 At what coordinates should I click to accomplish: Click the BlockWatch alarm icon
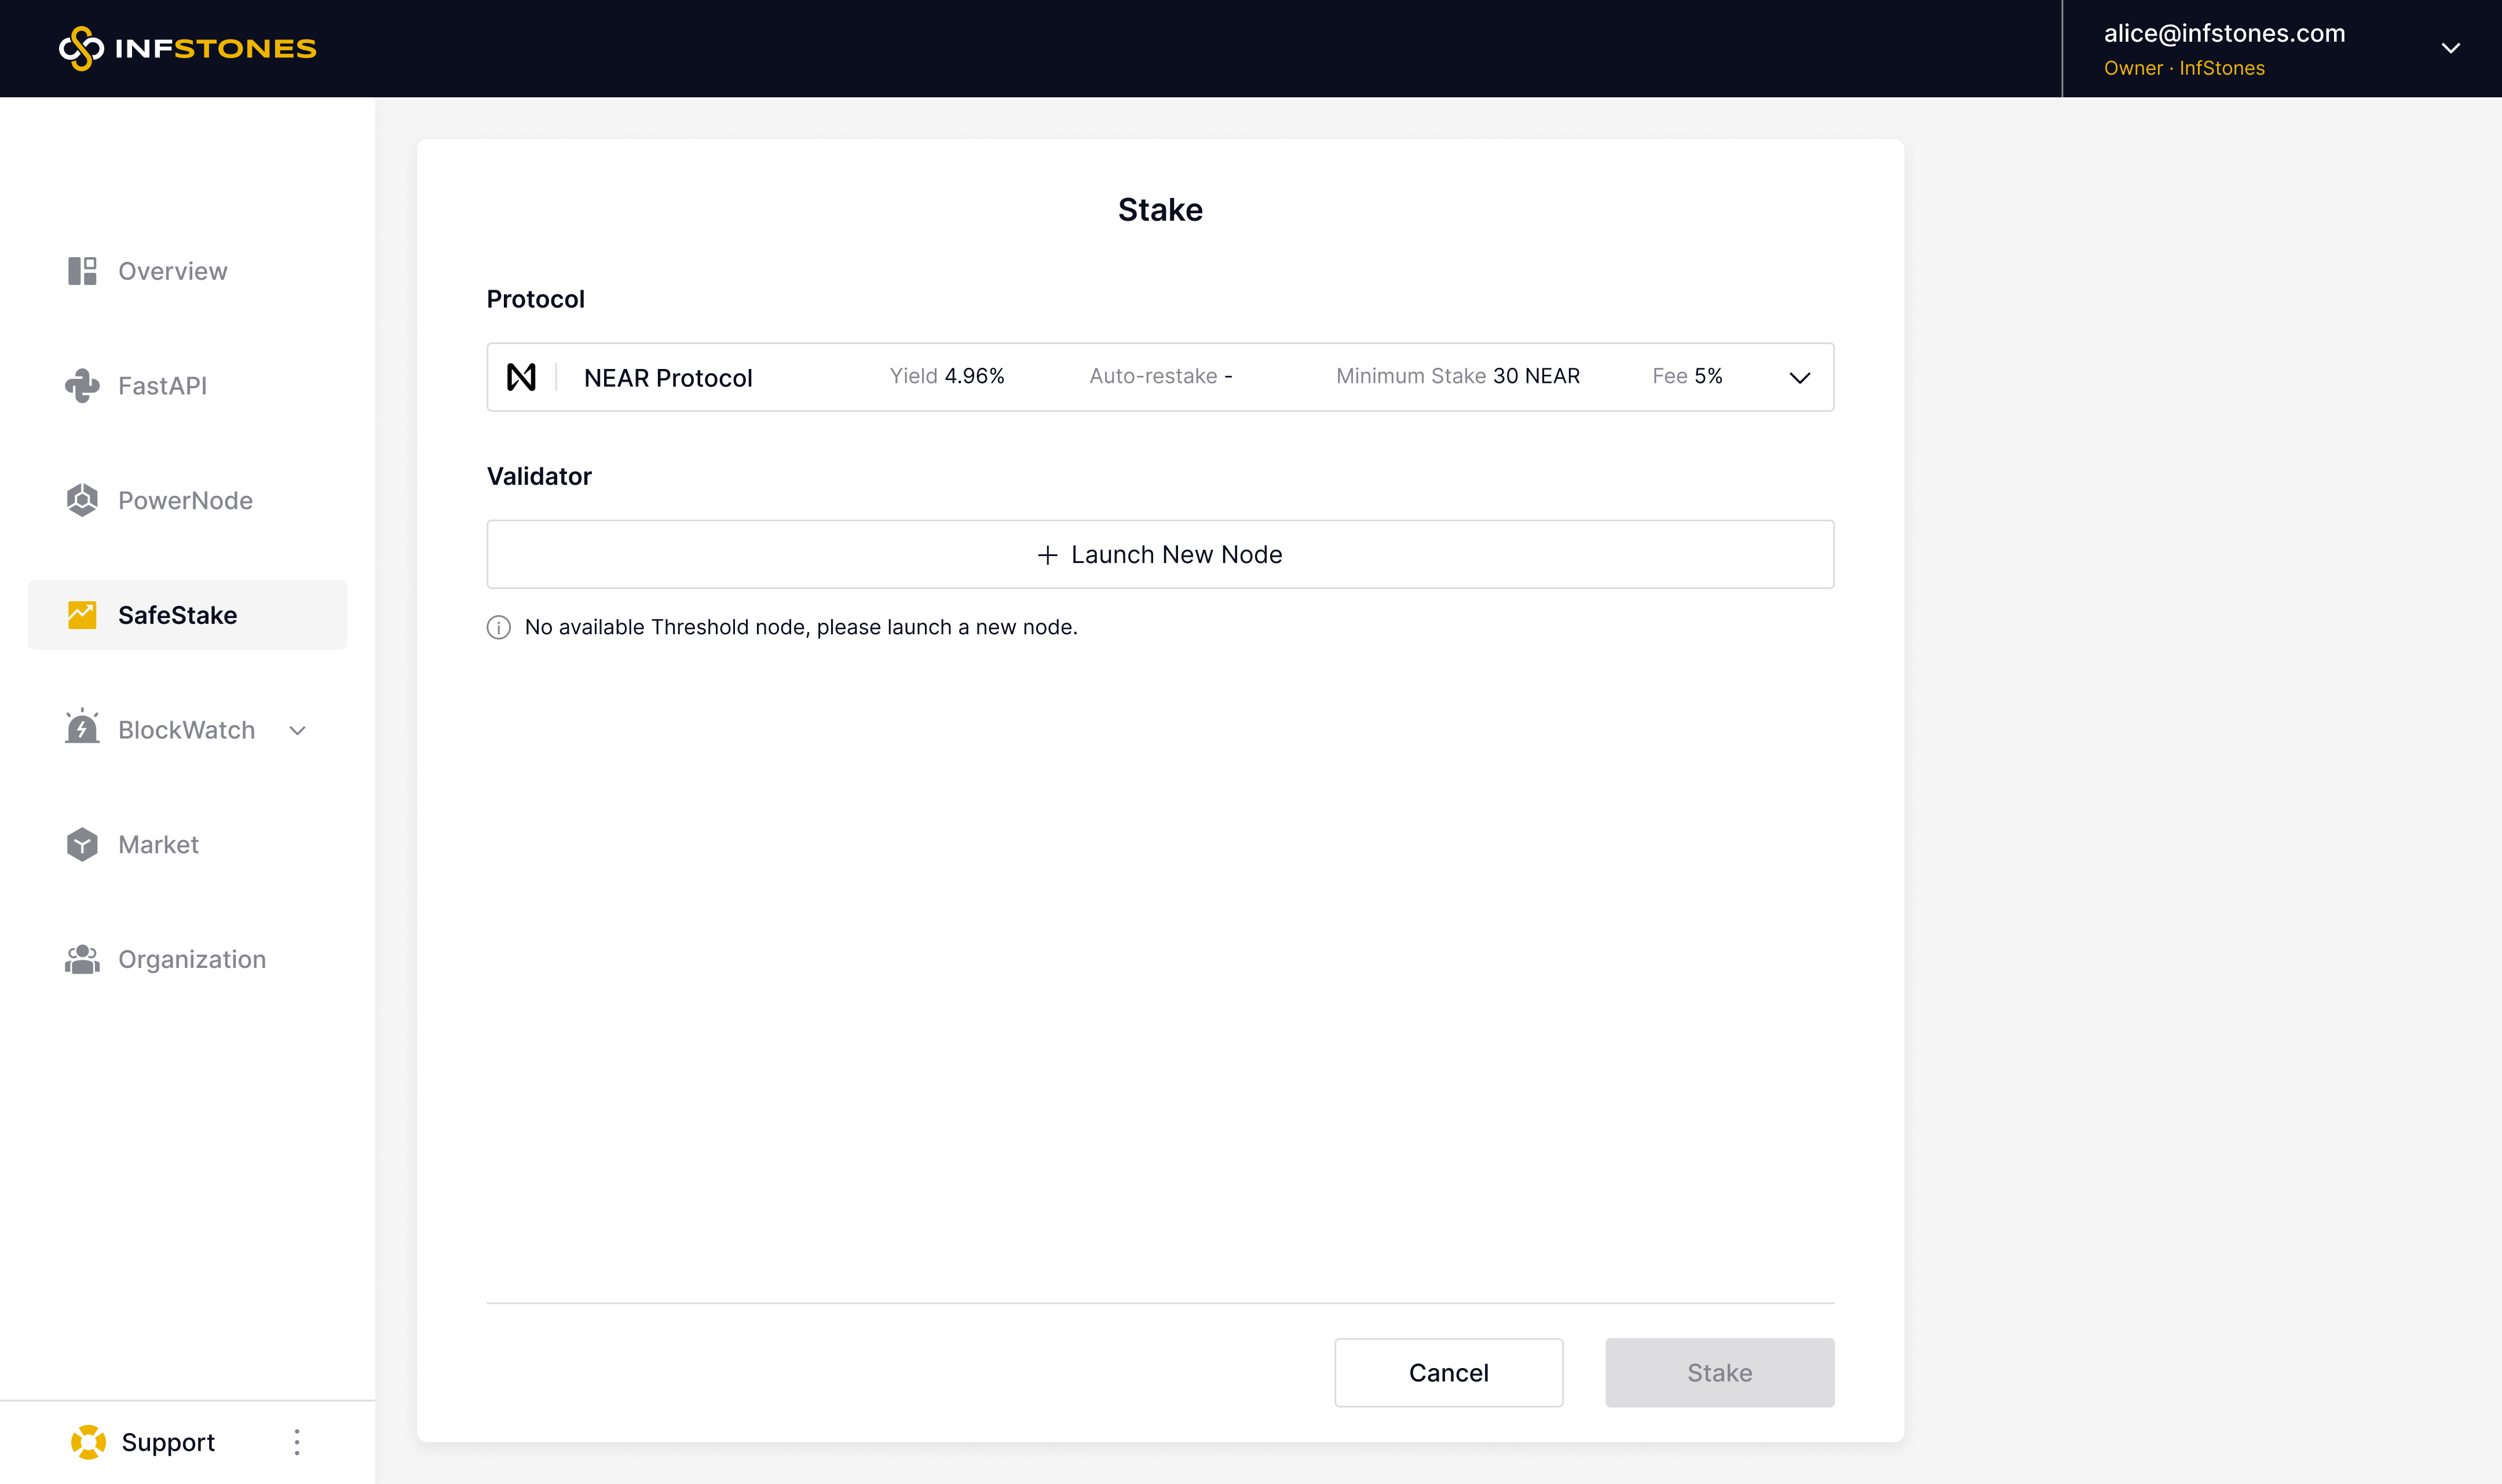click(x=82, y=728)
